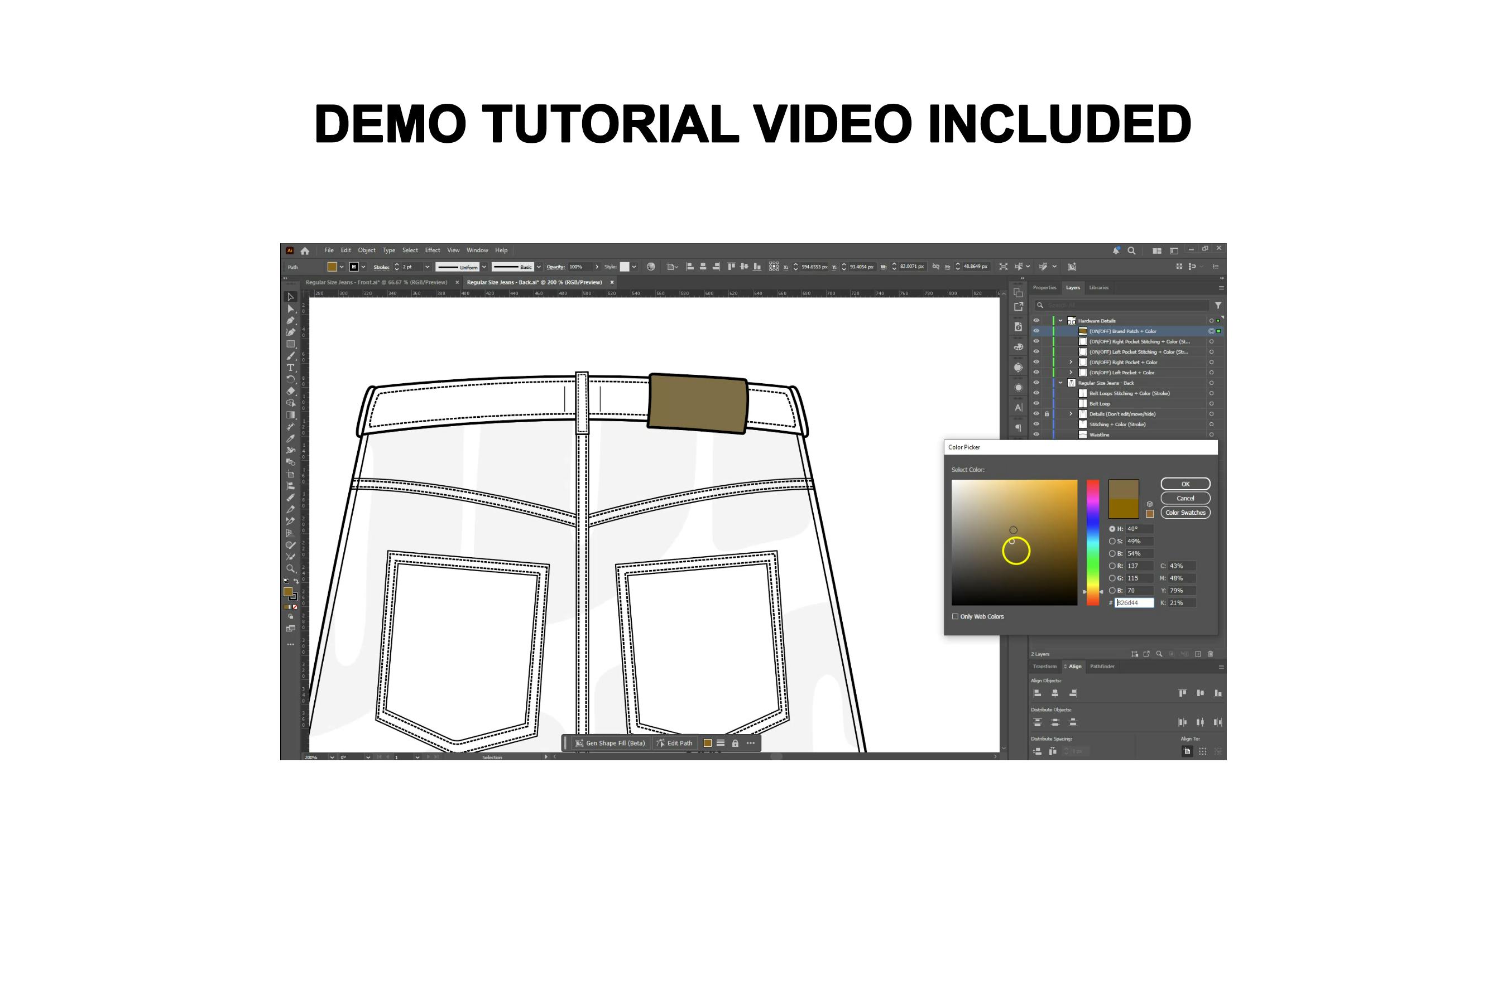The height and width of the screenshot is (1004, 1507).
Task: Select the Selection (black arrow) tool
Action: pos(290,297)
